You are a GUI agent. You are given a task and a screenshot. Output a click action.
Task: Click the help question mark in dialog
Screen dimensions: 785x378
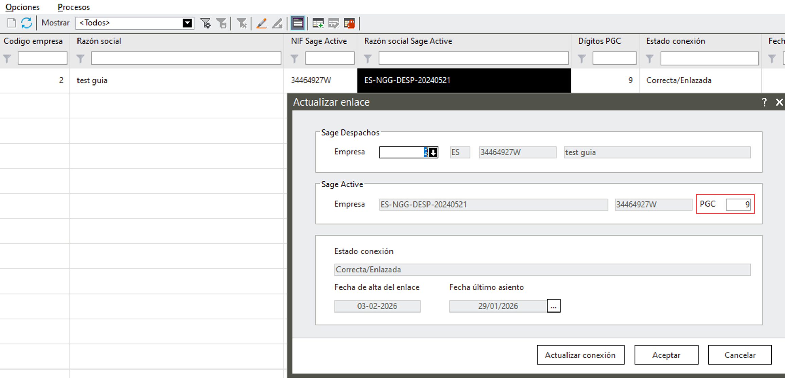coord(764,102)
